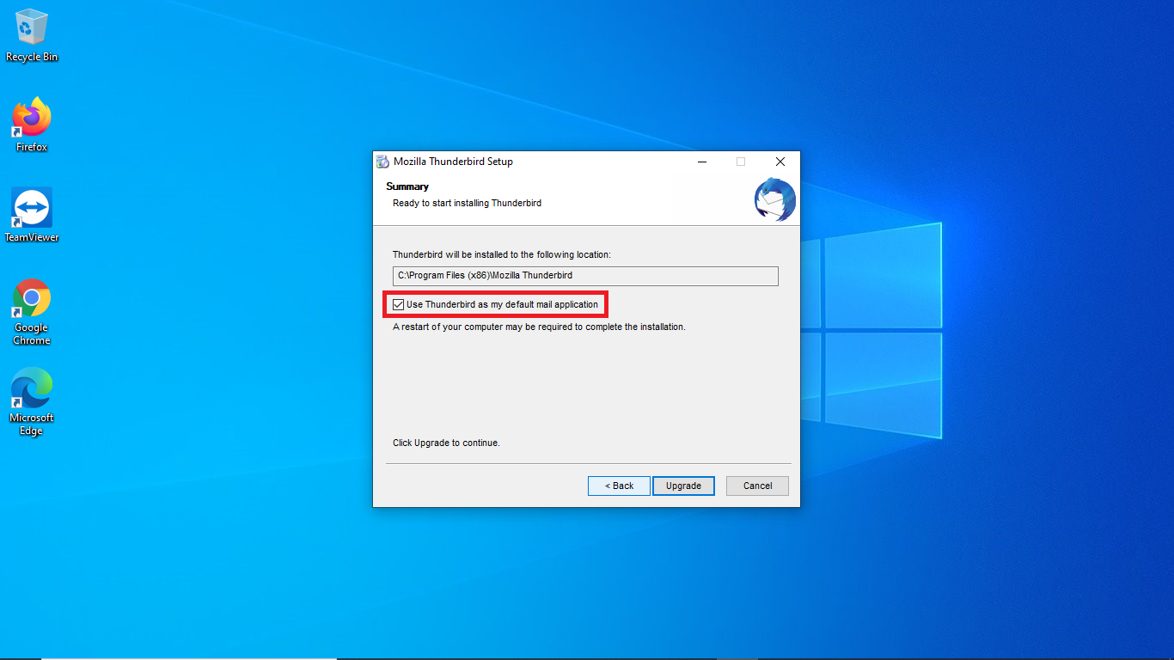Image resolution: width=1174 pixels, height=660 pixels.
Task: Click the 'Click Upgrade to continue.' text
Action: point(446,443)
